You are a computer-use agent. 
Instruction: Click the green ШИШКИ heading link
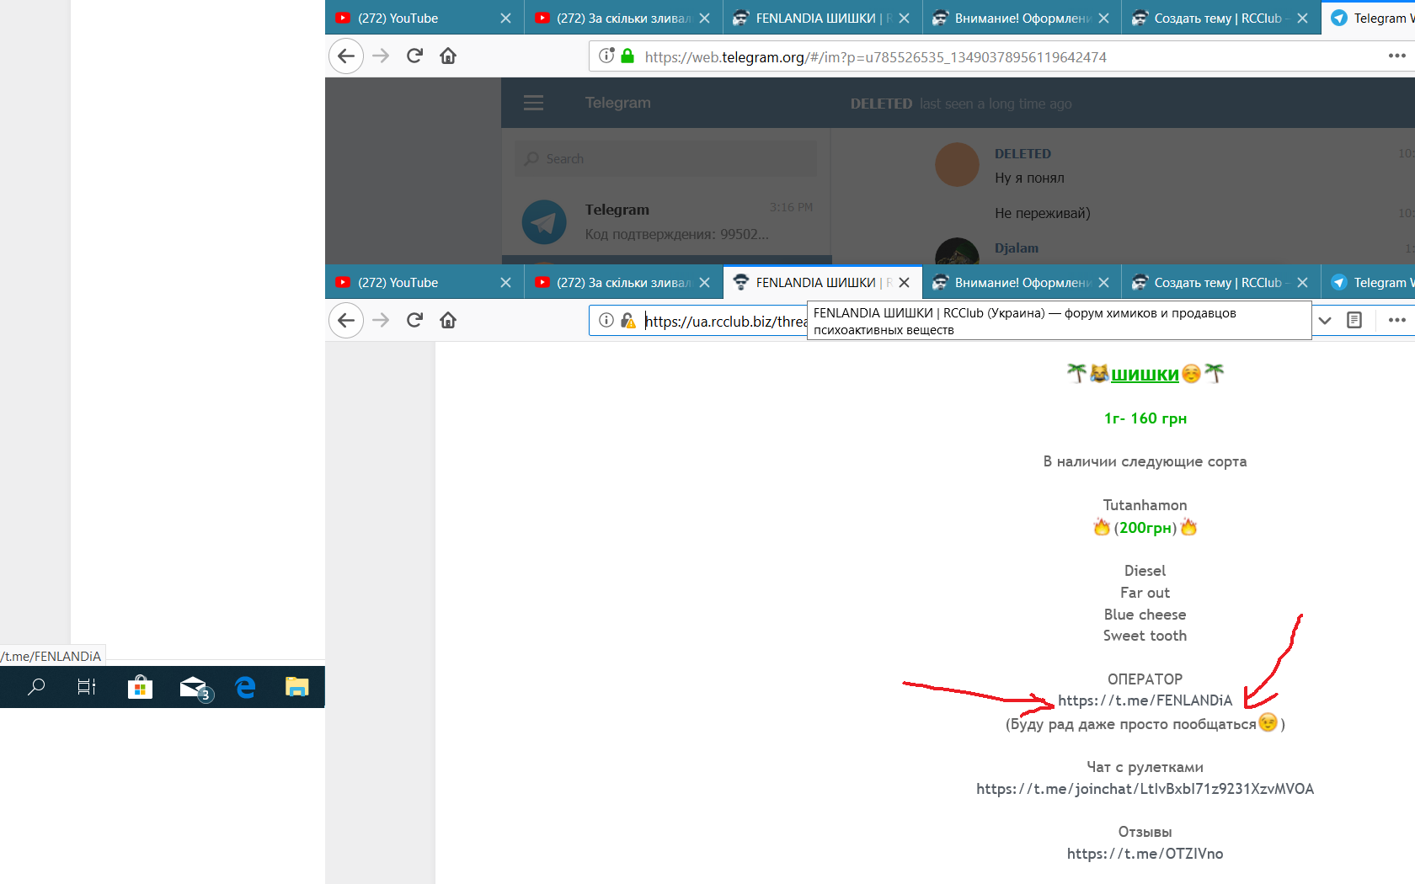point(1145,375)
